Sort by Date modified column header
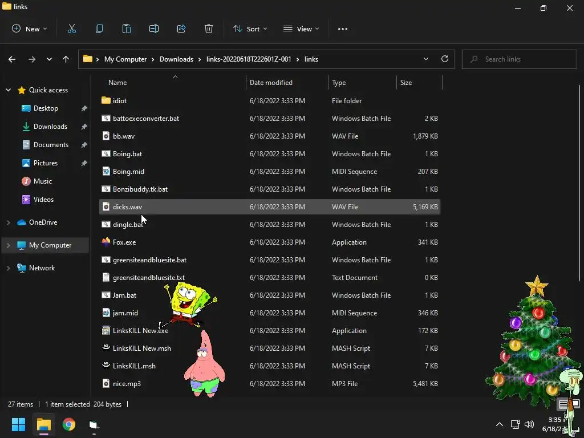Screen dimensions: 584x438 tap(271, 83)
